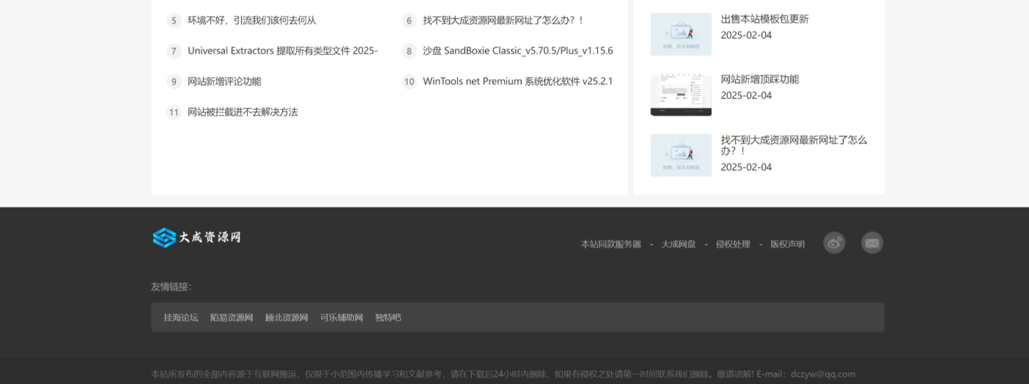
Task: Open list item 找不到大成资源网最新网址了怎么办
Action: [504, 21]
